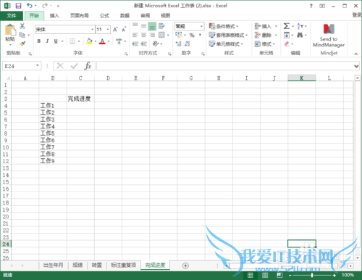
Task: Toggle bold formatting
Action: point(39,41)
